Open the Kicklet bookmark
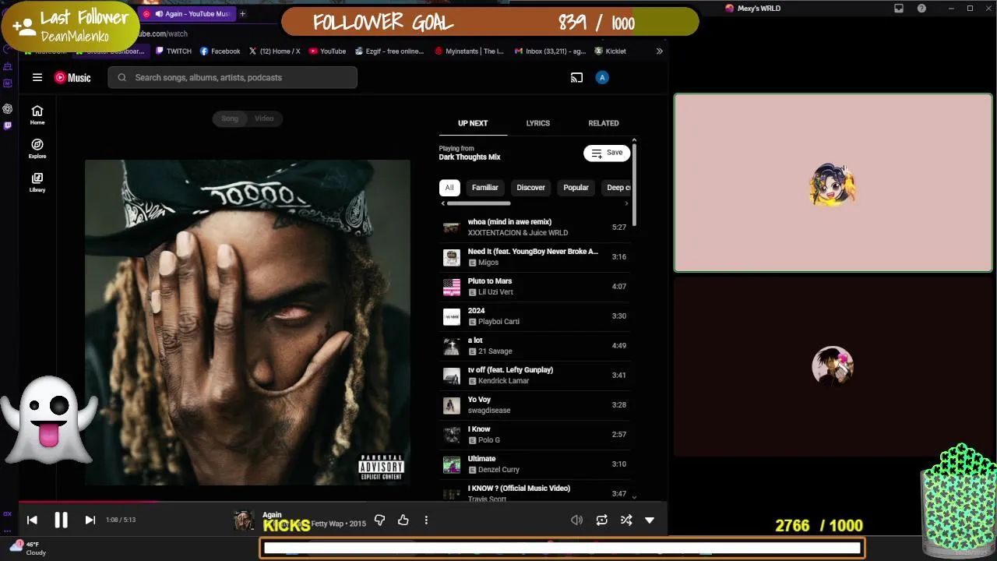997x561 pixels. 610,51
